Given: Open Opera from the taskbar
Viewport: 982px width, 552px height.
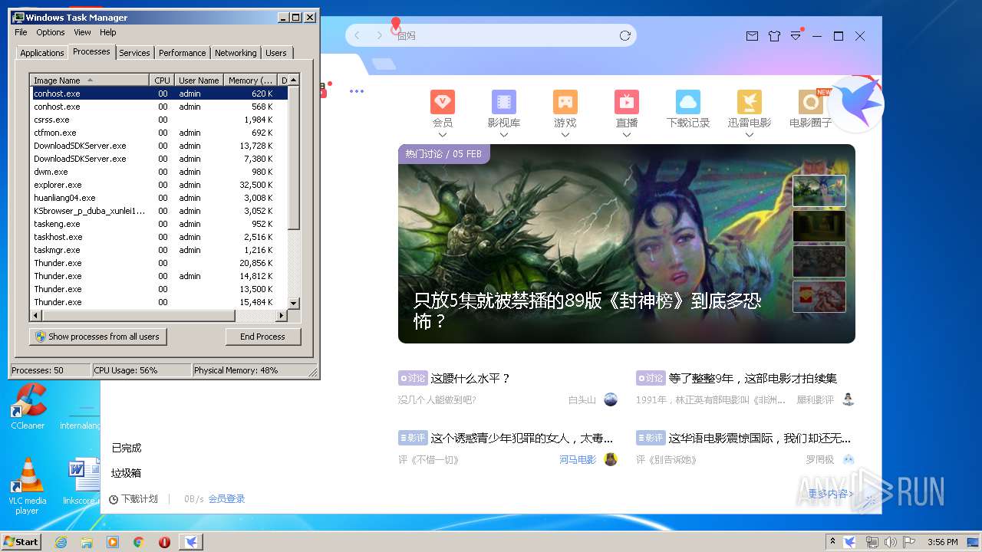Looking at the screenshot, I should tap(164, 542).
